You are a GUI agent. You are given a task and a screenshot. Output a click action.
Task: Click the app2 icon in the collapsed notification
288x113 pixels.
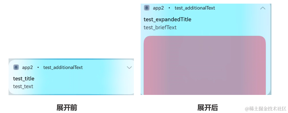(16, 67)
